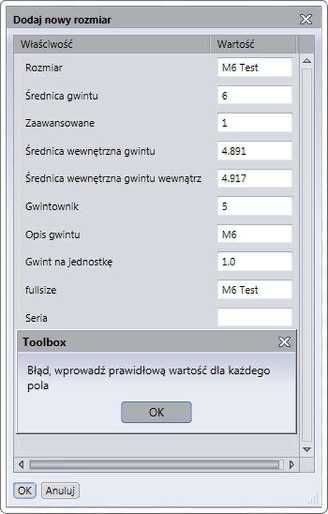Click the Średnica gwintu value field
This screenshot has height=514, width=328.
(255, 95)
